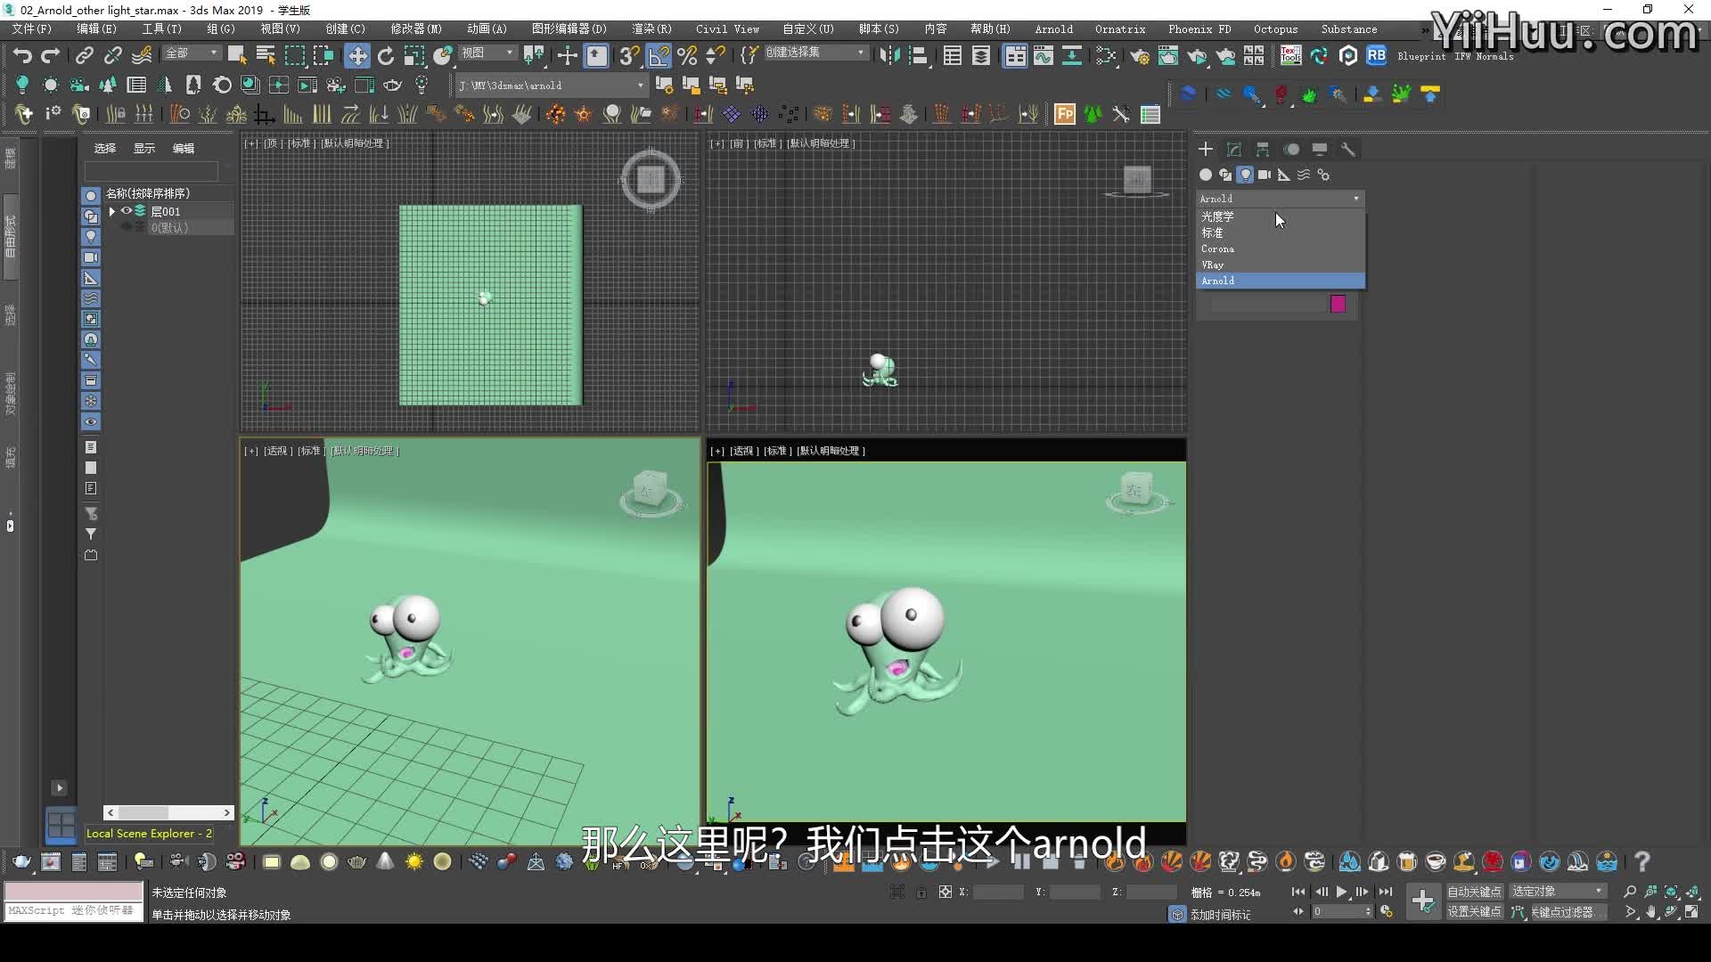Click the 显示 tab in scene explorer
Image resolution: width=1711 pixels, height=962 pixels.
(144, 149)
